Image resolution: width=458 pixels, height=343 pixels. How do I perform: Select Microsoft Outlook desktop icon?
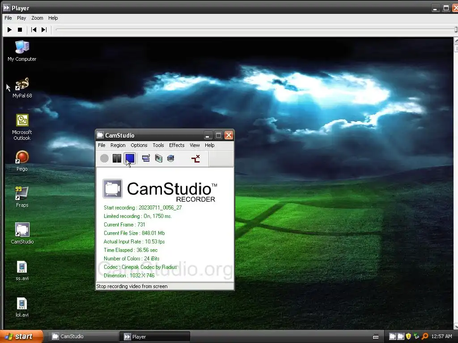pyautogui.click(x=22, y=127)
